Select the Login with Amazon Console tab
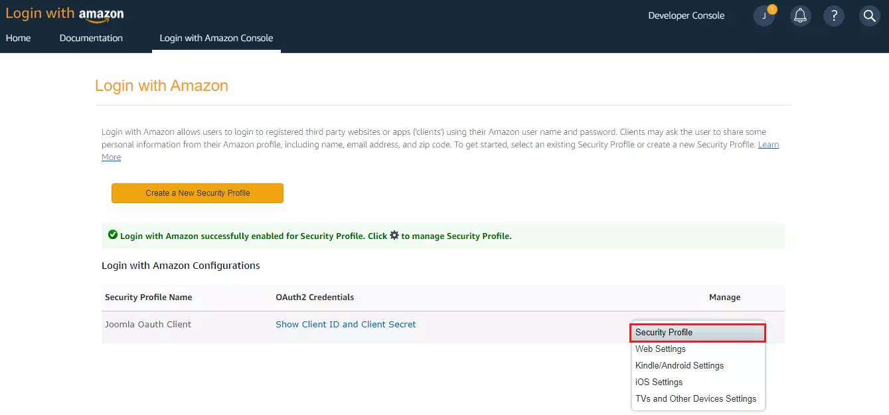 (216, 38)
